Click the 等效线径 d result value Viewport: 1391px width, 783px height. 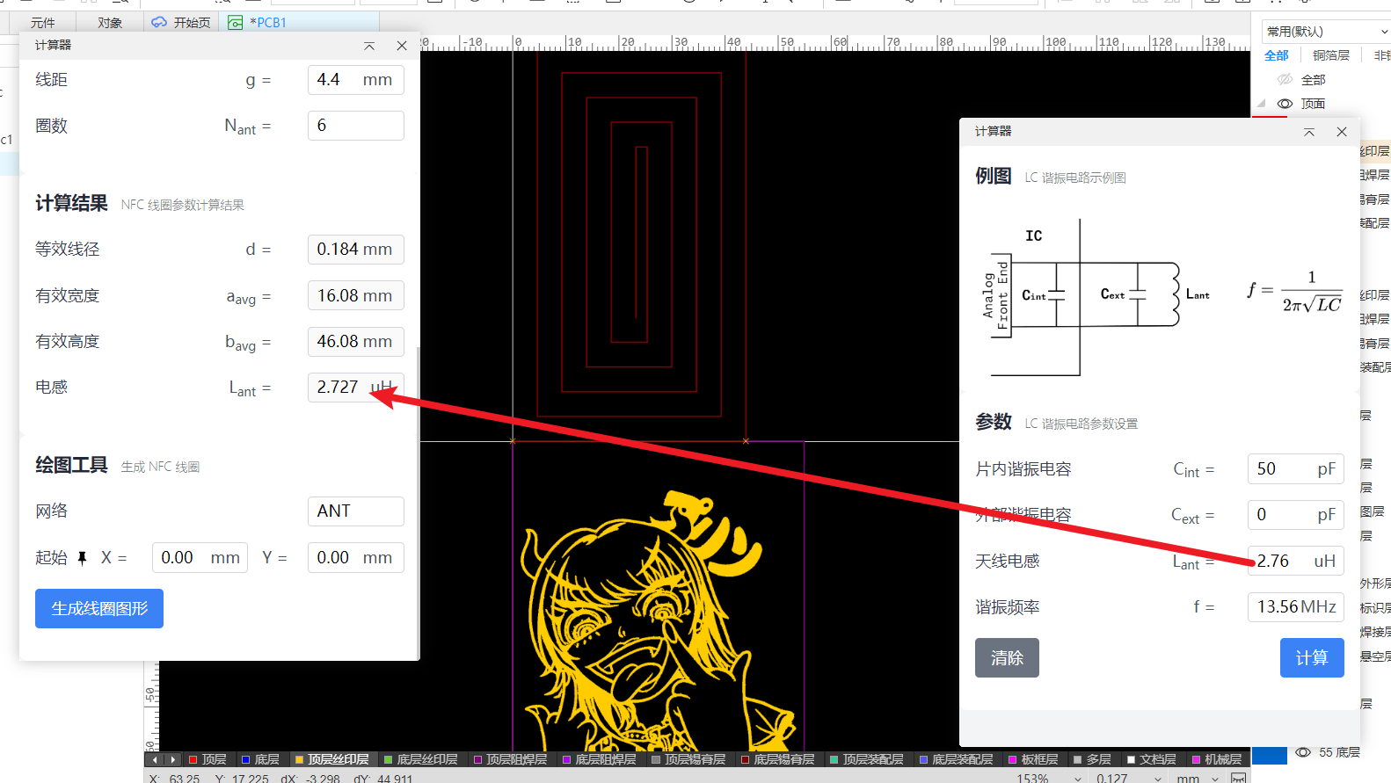coord(355,250)
